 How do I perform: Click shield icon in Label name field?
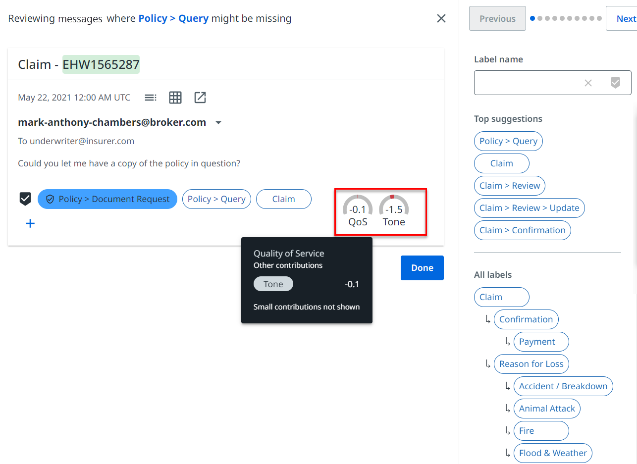[x=615, y=83]
